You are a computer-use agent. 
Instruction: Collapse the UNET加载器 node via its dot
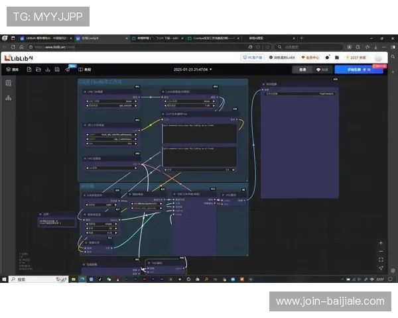click(83, 91)
